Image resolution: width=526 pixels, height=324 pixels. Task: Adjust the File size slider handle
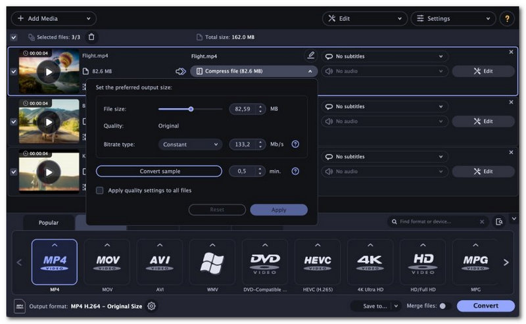(x=191, y=109)
